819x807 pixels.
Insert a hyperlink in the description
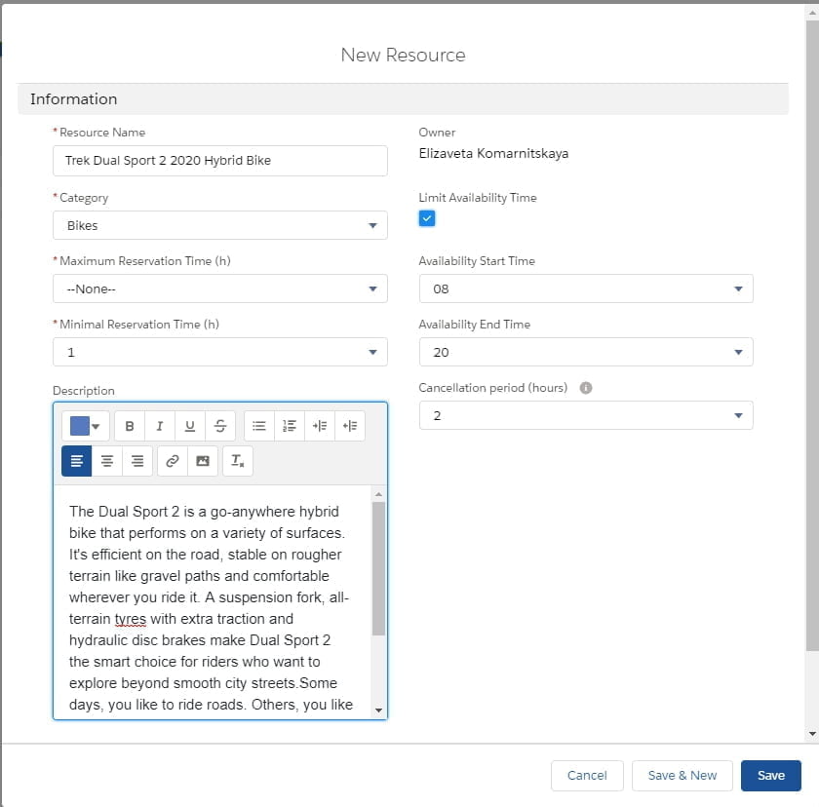[173, 461]
